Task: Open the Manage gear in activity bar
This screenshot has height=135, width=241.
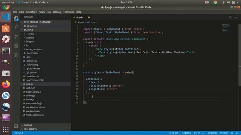Action: click(16, 126)
